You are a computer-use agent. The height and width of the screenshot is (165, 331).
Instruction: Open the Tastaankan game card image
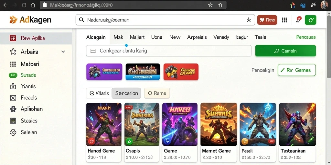[297, 124]
